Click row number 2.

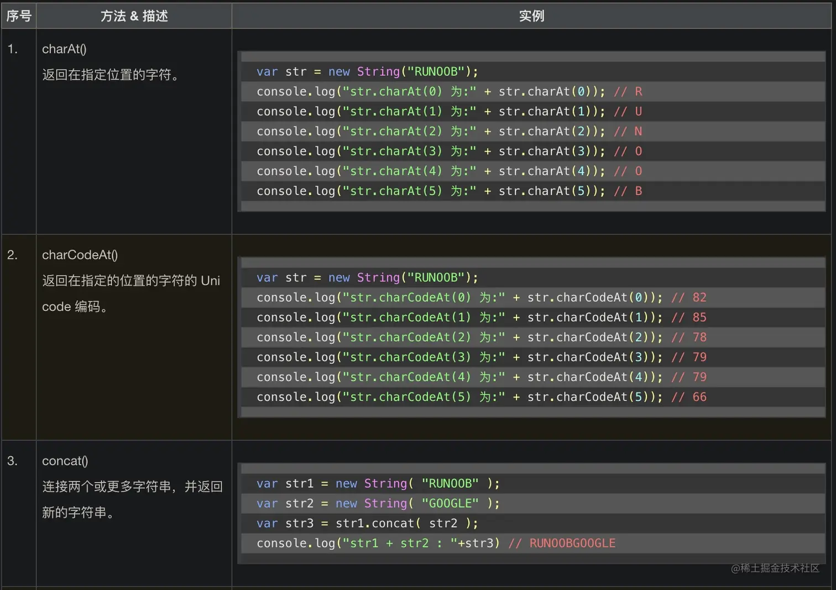point(13,255)
